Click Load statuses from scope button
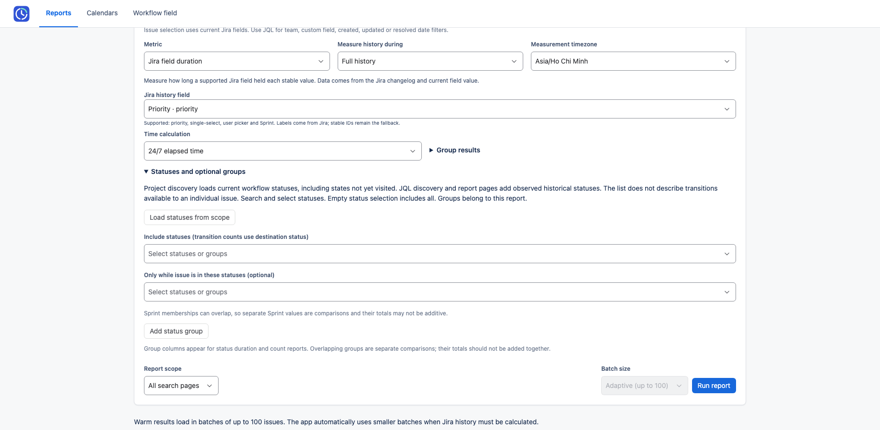 189,217
